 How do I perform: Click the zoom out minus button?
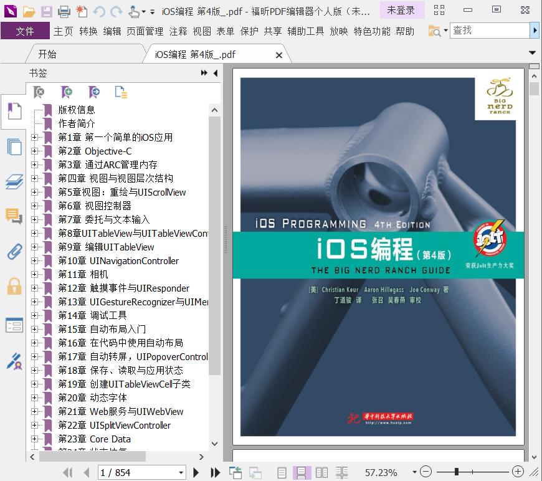pyautogui.click(x=426, y=472)
